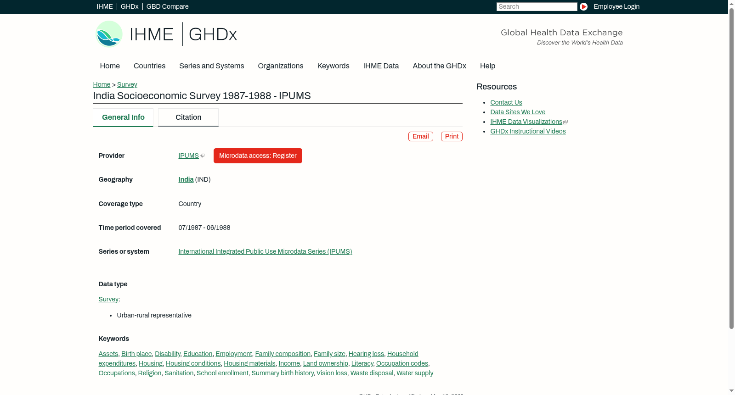Open the India geography link
The width and height of the screenshot is (735, 395).
point(186,179)
